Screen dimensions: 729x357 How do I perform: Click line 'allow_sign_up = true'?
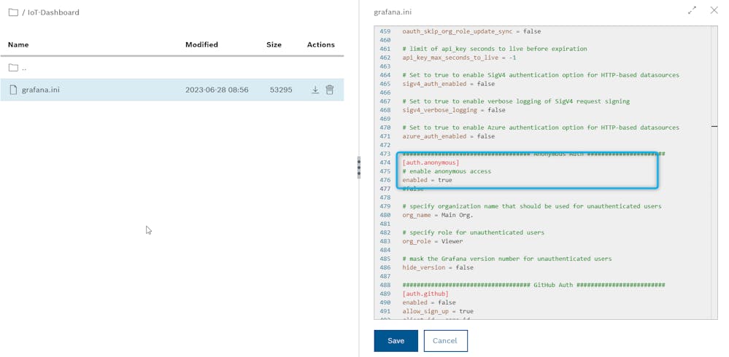[x=438, y=312]
